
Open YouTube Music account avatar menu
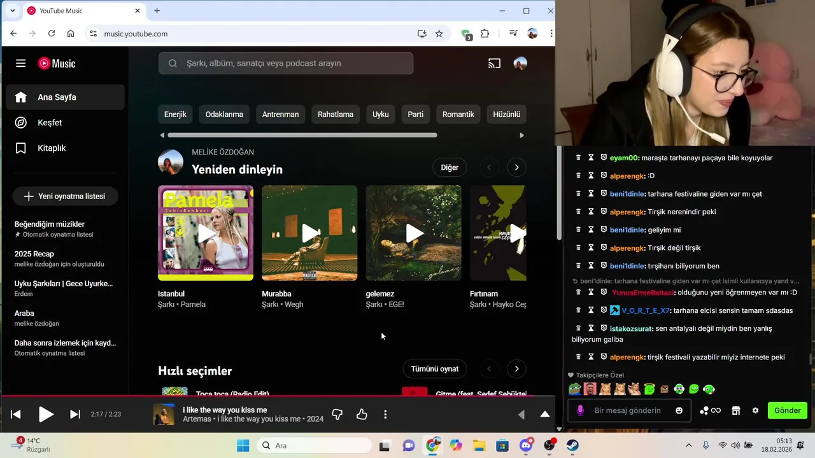[x=520, y=63]
